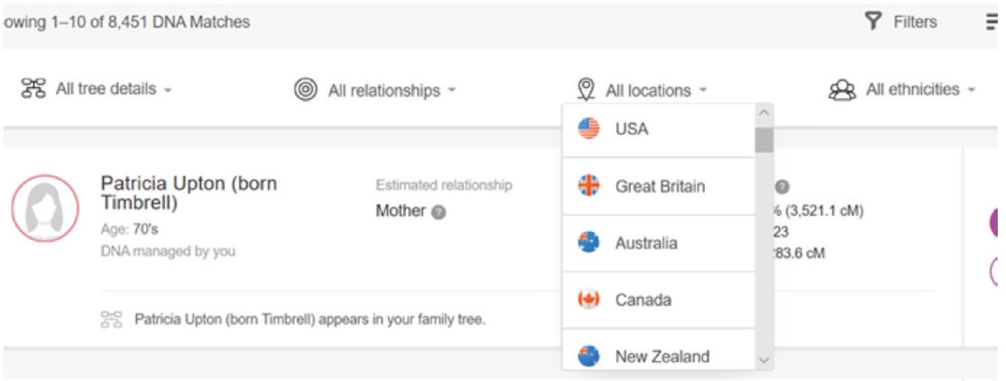Screen dimensions: 1006x381
Task: Pick New Zealand from locations list
Action: 661,356
